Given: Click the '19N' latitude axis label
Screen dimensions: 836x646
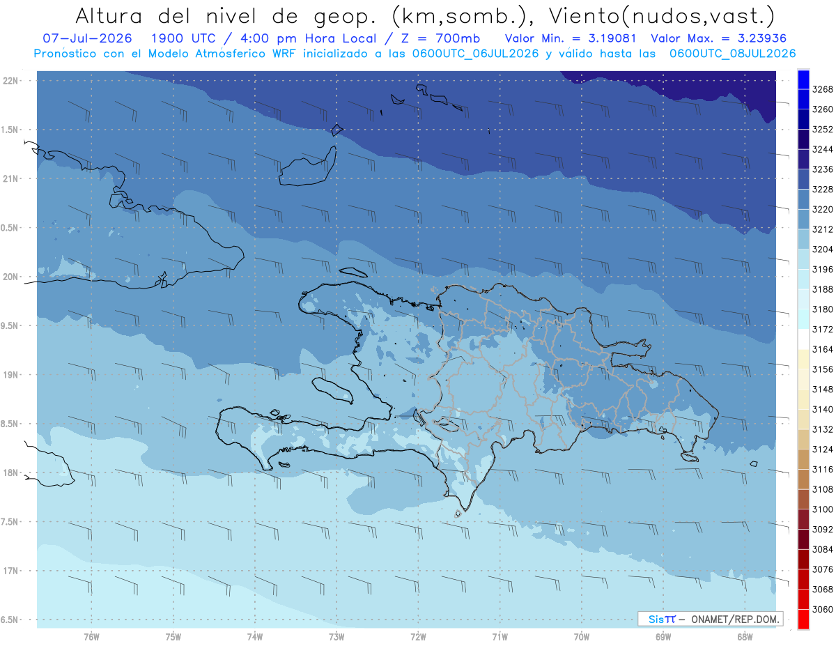Looking at the screenshot, I should pos(11,375).
